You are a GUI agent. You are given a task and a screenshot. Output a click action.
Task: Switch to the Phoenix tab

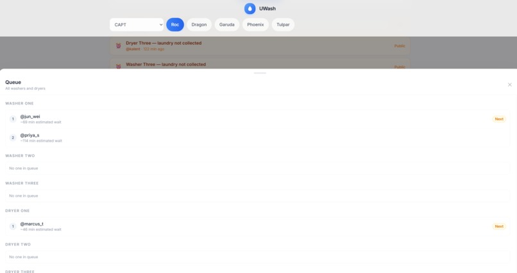[255, 25]
